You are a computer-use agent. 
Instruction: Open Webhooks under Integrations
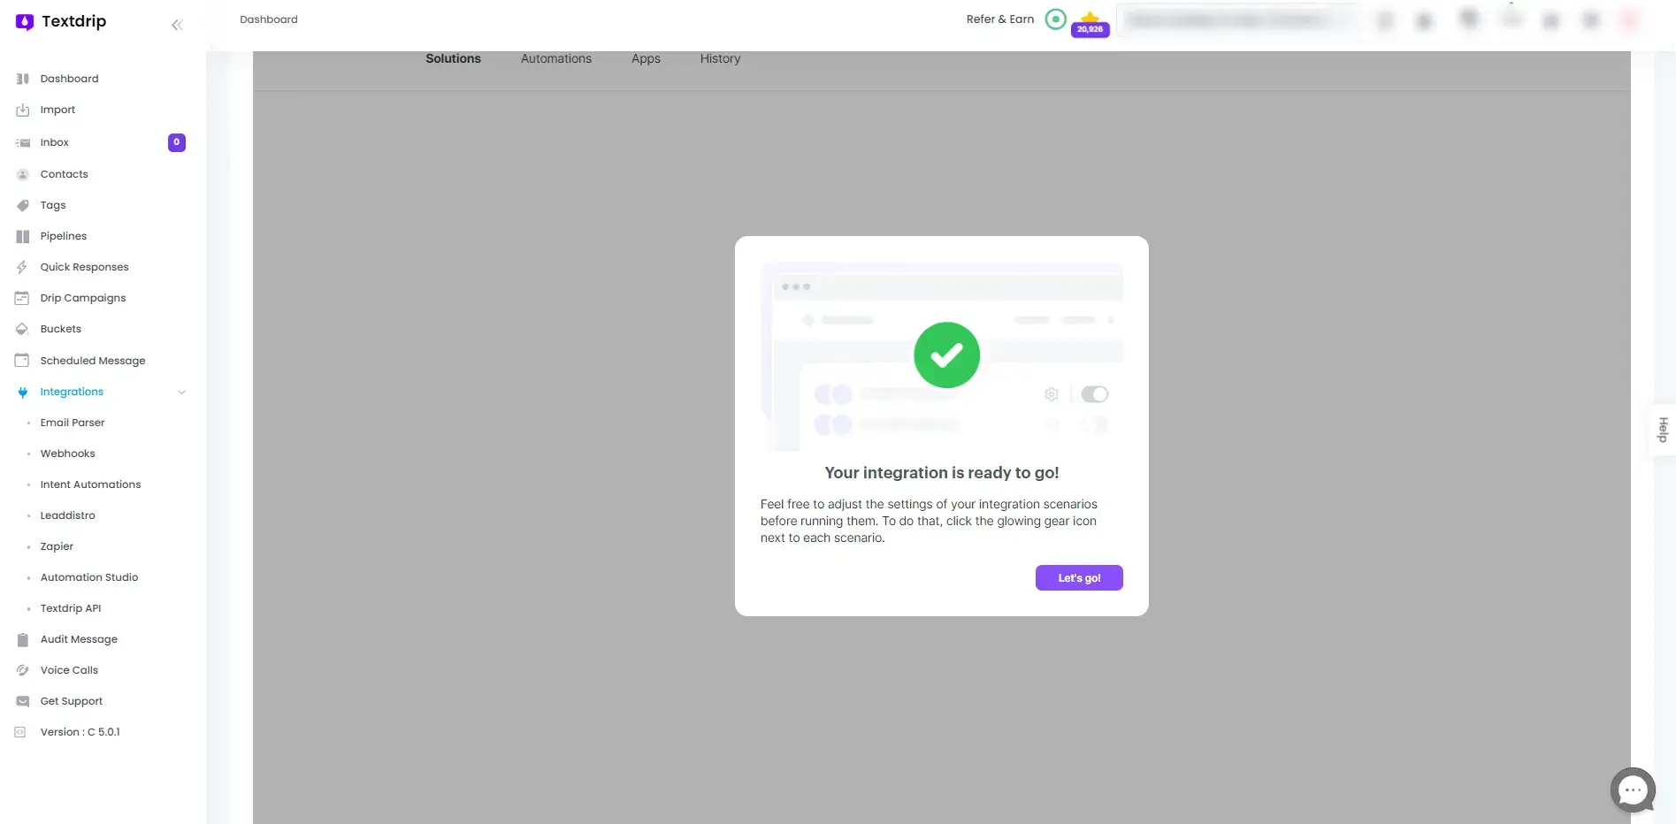point(67,454)
